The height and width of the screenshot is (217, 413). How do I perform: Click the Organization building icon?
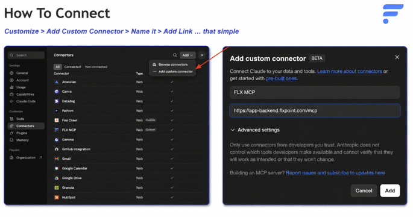pos(11,157)
